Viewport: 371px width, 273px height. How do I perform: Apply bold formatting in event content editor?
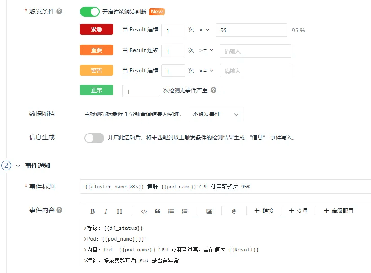pos(93,211)
